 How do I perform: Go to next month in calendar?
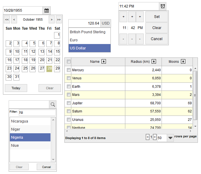click(52, 19)
